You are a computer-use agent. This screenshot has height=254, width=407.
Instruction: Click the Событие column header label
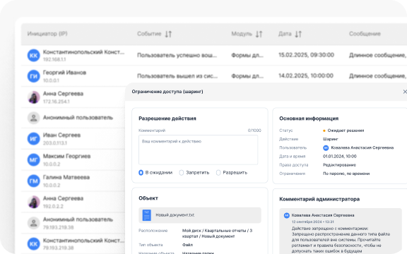point(149,34)
